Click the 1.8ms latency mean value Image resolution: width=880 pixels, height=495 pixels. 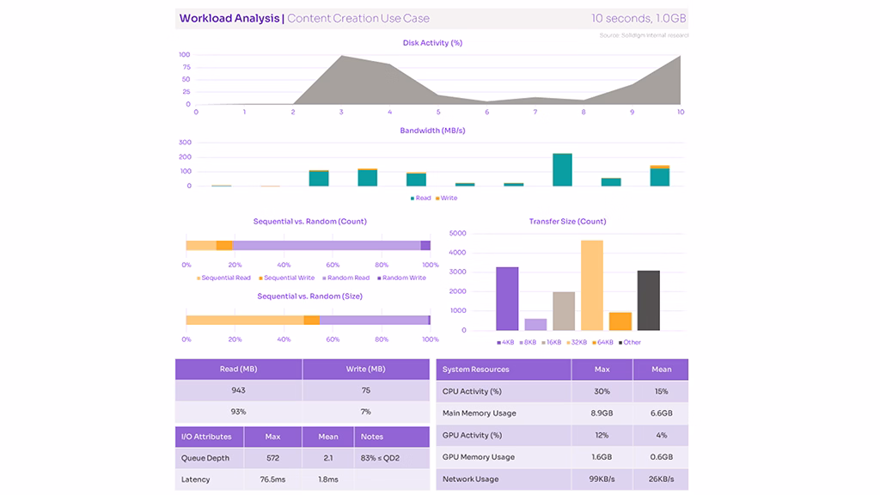click(x=328, y=480)
